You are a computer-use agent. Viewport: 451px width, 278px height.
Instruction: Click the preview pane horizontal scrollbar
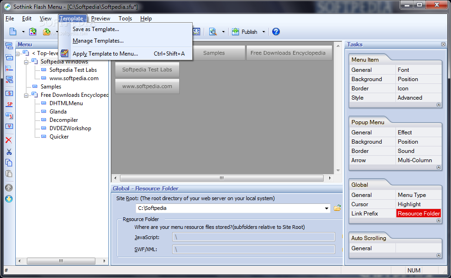click(x=222, y=178)
